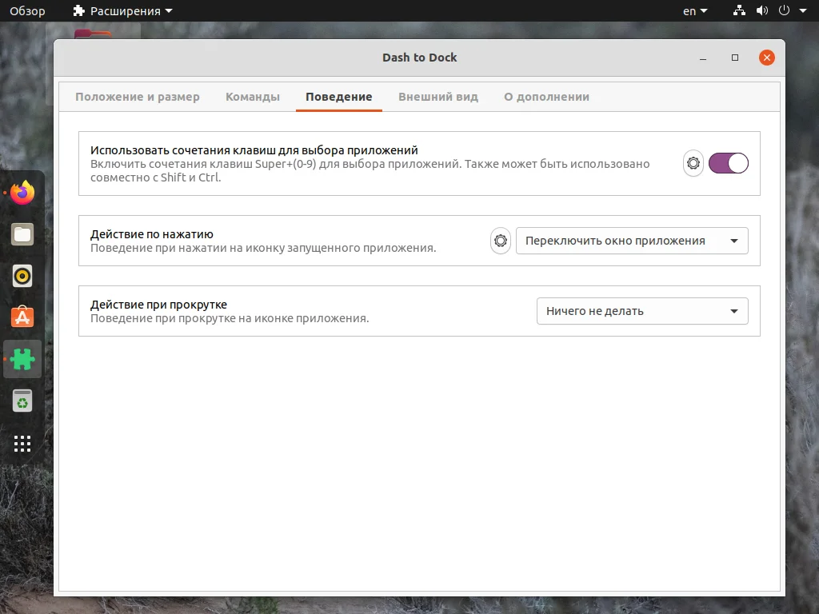Open the 'Ничего не делать' scroll action dropdown
Image resolution: width=819 pixels, height=614 pixels.
pos(642,311)
